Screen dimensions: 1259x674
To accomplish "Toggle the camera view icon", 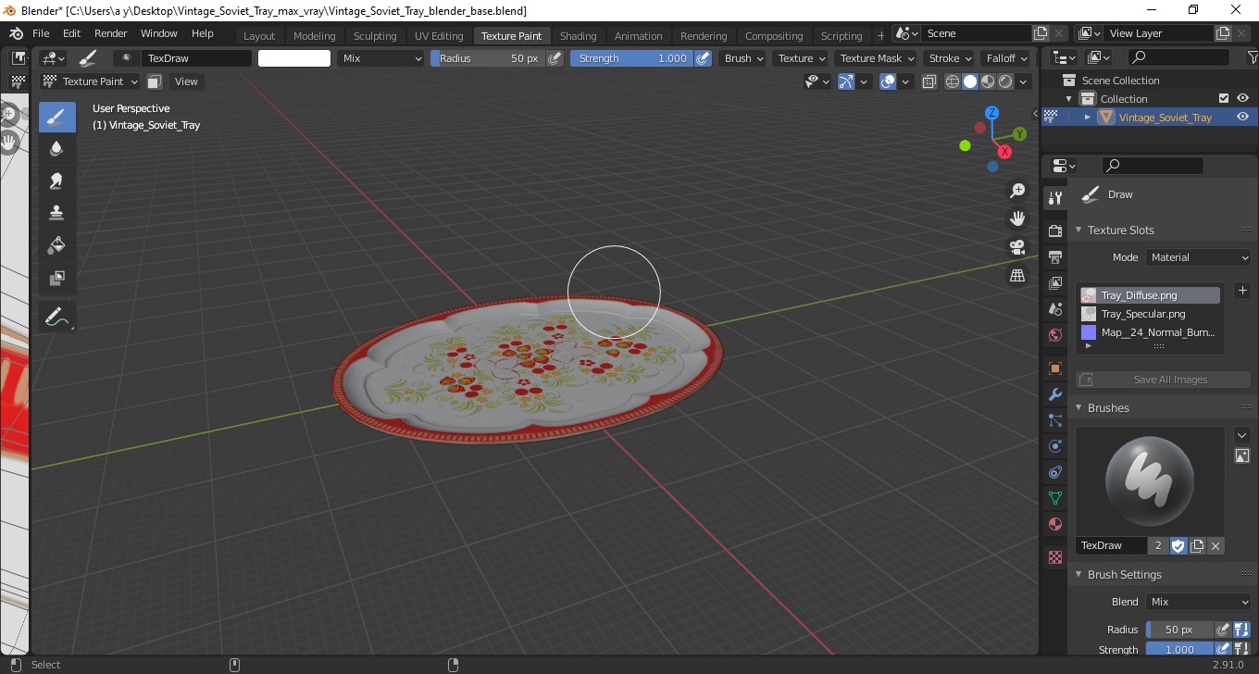I will coord(1017,247).
